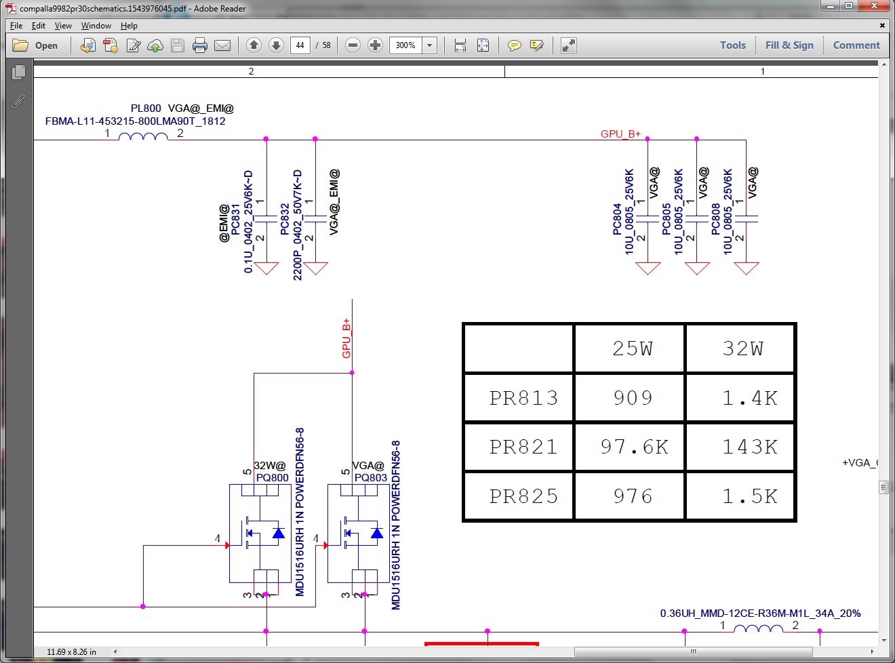Screen dimensions: 895x663
Task: Print the document with printer icon
Action: coord(199,45)
